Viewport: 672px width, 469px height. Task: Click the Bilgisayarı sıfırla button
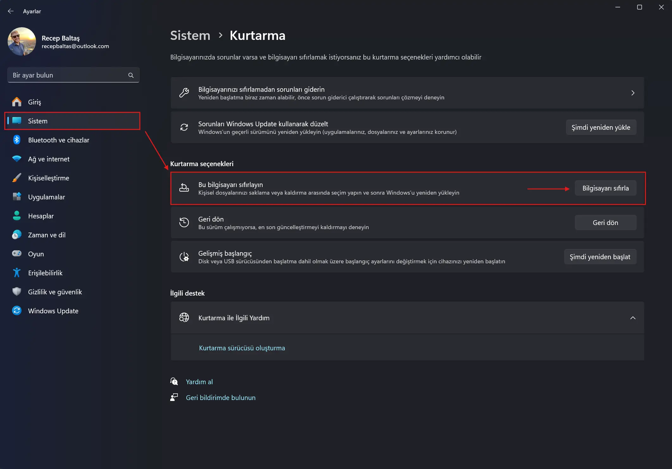tap(606, 188)
